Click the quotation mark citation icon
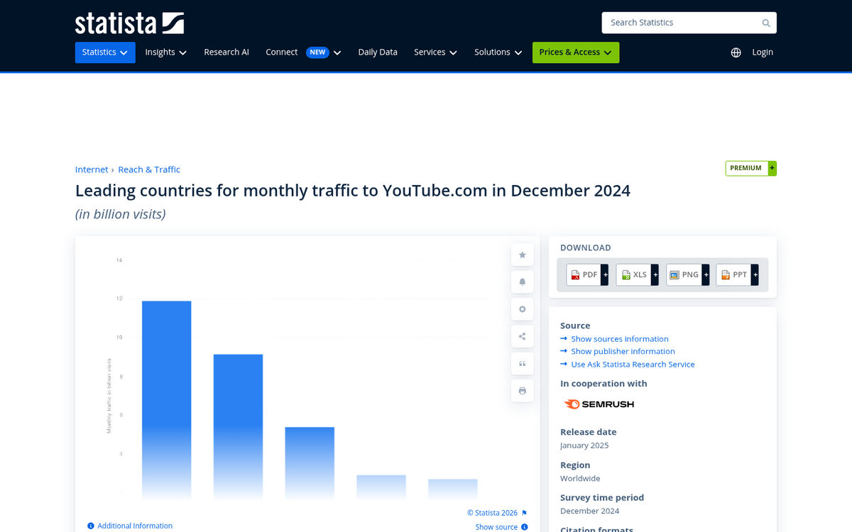Screen dimensions: 852x532 click(522, 364)
